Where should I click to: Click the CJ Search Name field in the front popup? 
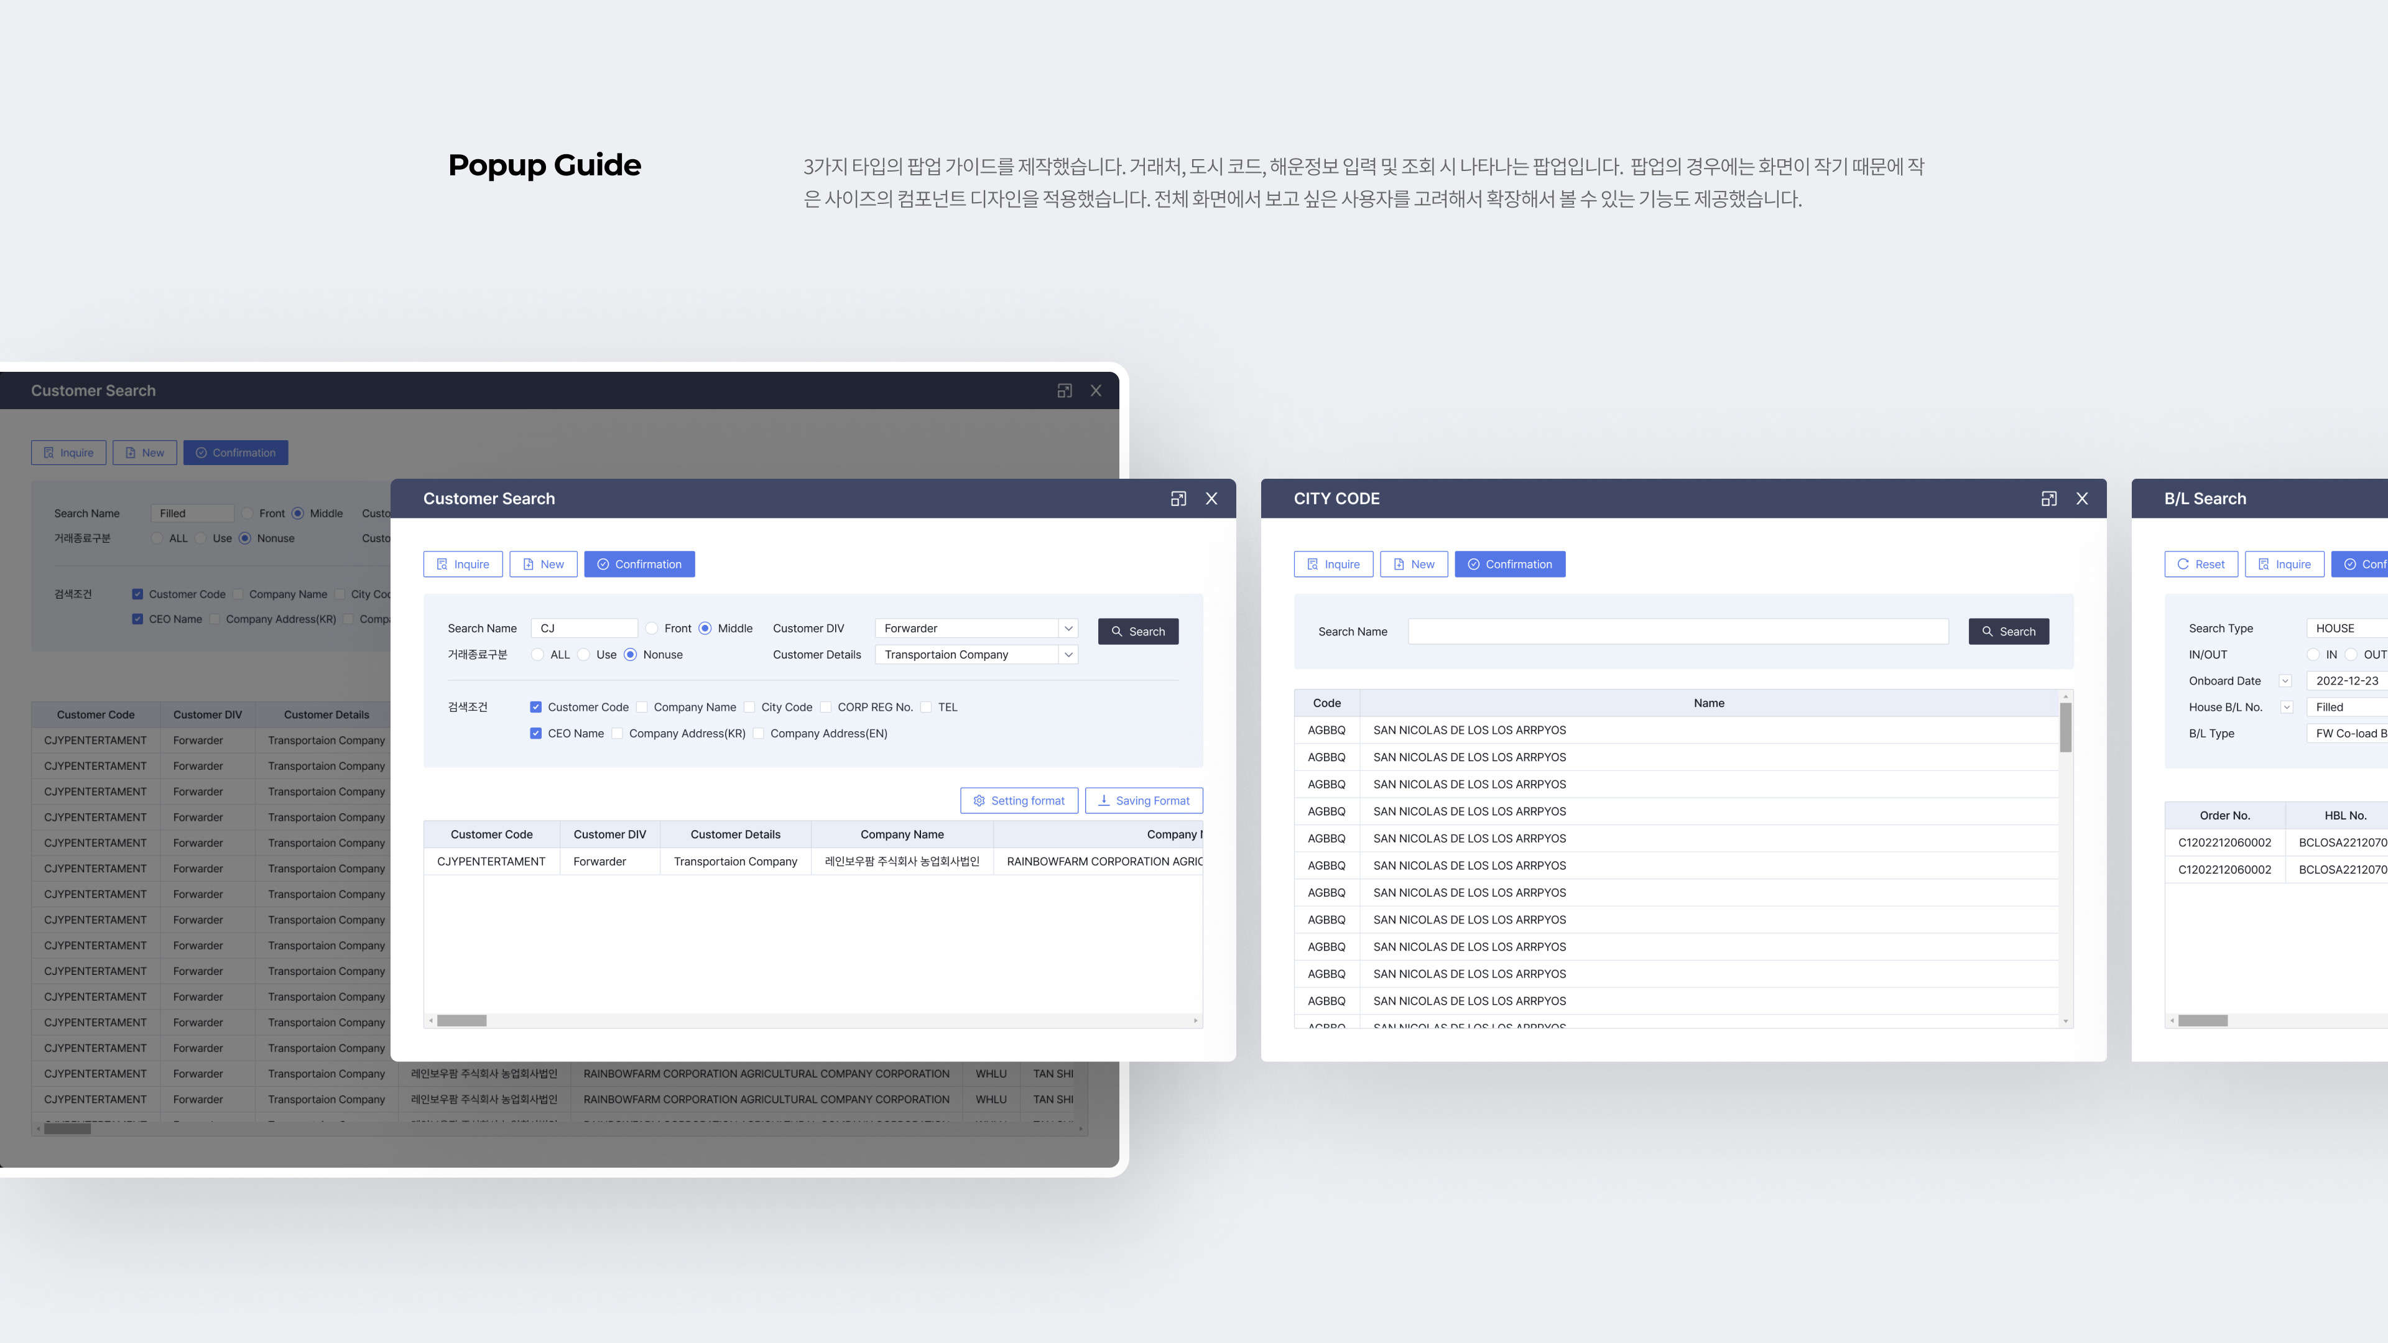coord(584,629)
